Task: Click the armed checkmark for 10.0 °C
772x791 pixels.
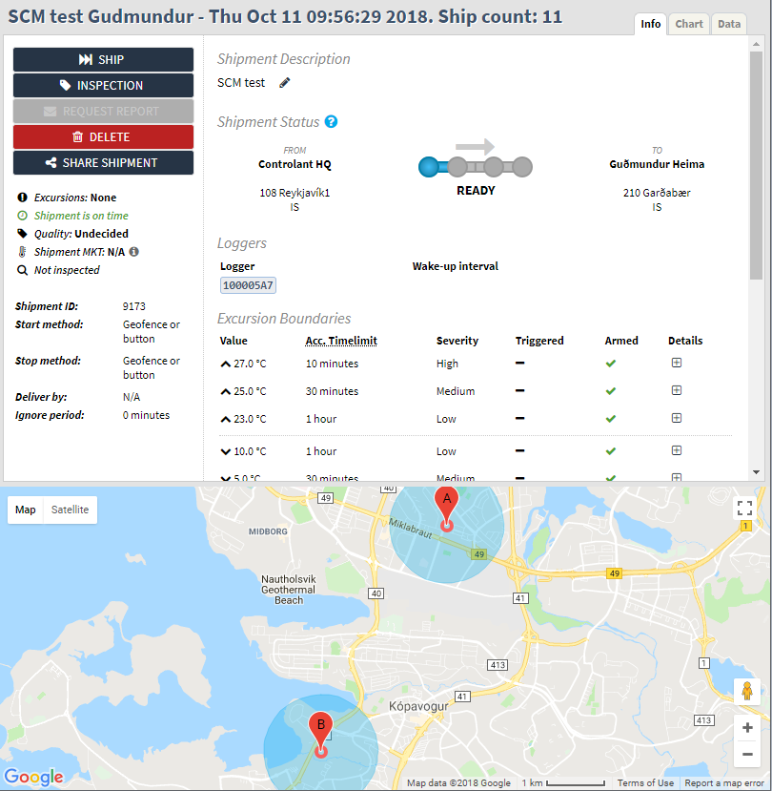Action: [611, 451]
